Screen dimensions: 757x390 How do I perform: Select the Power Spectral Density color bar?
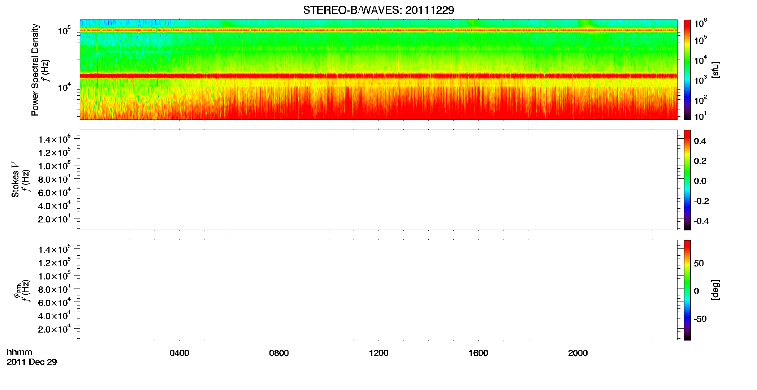[x=687, y=69]
